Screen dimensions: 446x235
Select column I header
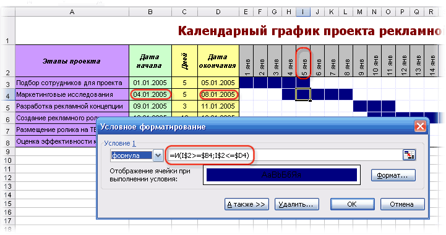point(303,12)
